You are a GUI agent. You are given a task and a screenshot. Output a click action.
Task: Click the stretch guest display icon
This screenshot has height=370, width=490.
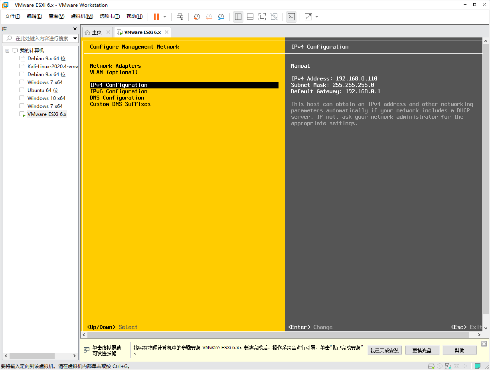(308, 17)
